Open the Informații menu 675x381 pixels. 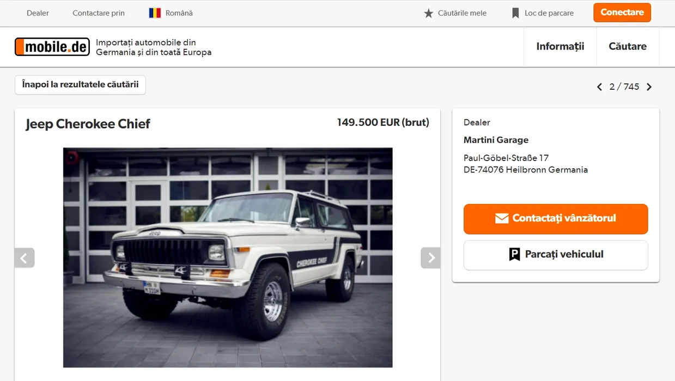pyautogui.click(x=560, y=46)
